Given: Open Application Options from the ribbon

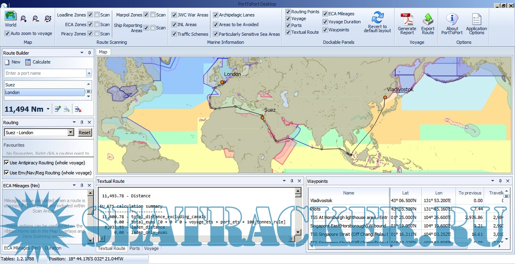Looking at the screenshot, I should (476, 19).
